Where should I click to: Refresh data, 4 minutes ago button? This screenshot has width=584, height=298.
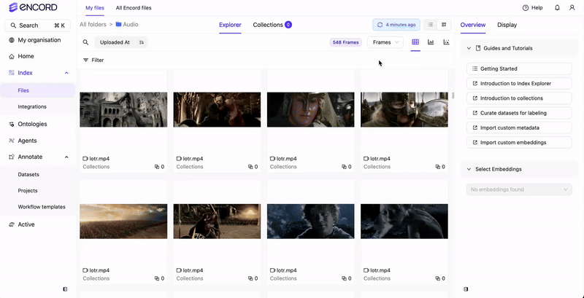click(x=396, y=25)
